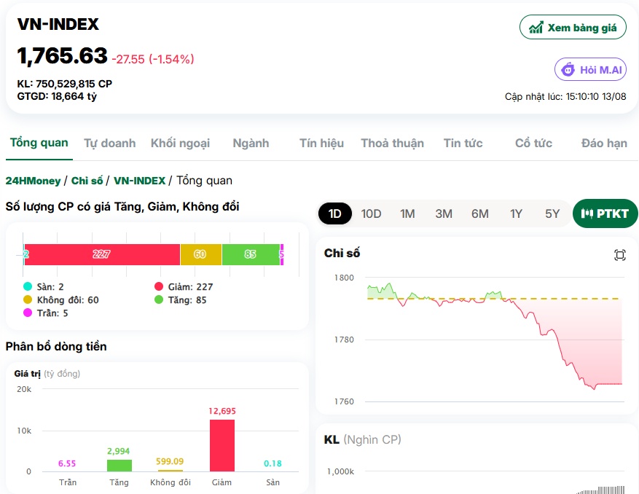Toggle the Sàn: 2 legend item
639x494 pixels.
pos(44,286)
